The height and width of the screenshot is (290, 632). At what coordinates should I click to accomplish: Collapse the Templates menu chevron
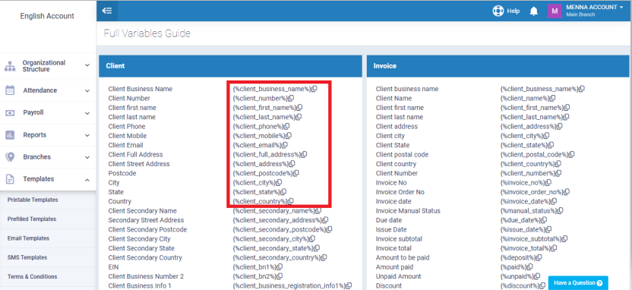tap(87, 180)
